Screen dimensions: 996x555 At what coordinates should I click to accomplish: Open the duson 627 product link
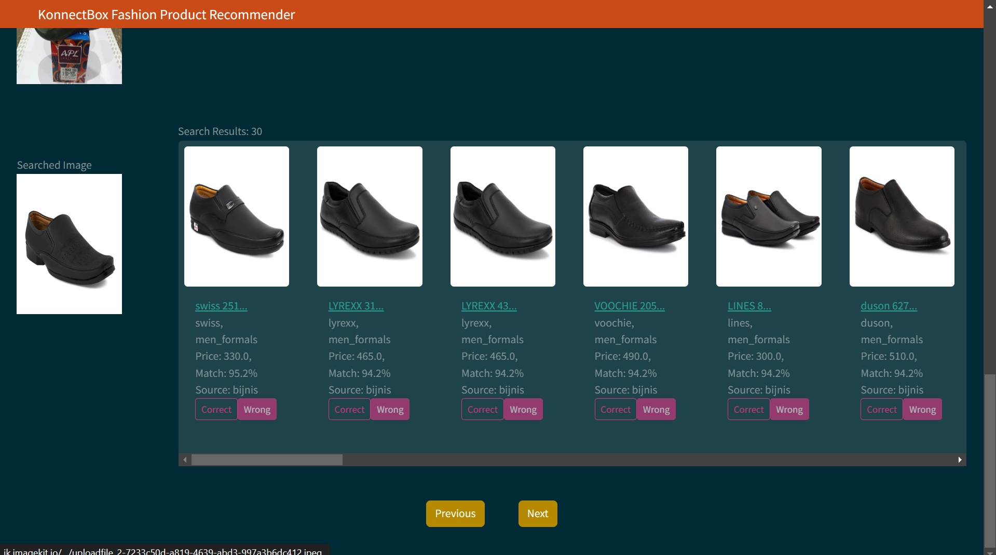point(888,306)
